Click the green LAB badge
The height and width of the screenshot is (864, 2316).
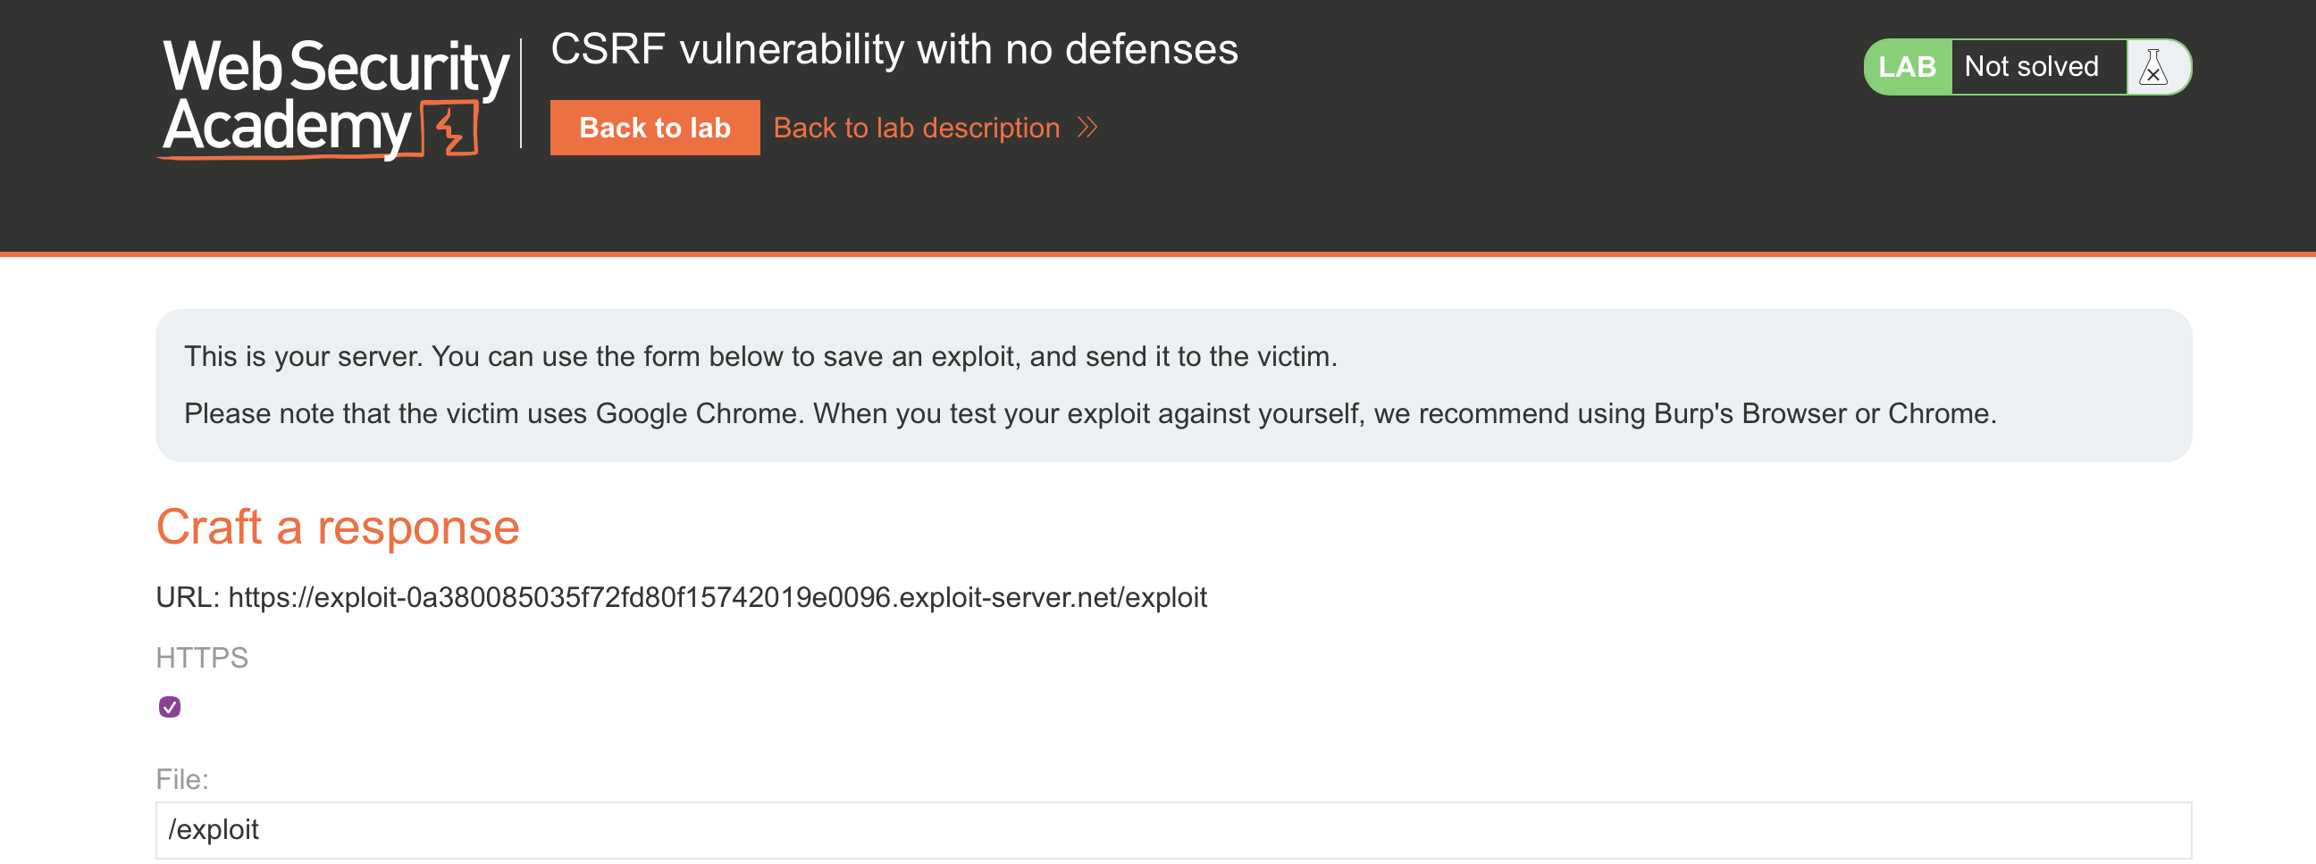(1907, 67)
